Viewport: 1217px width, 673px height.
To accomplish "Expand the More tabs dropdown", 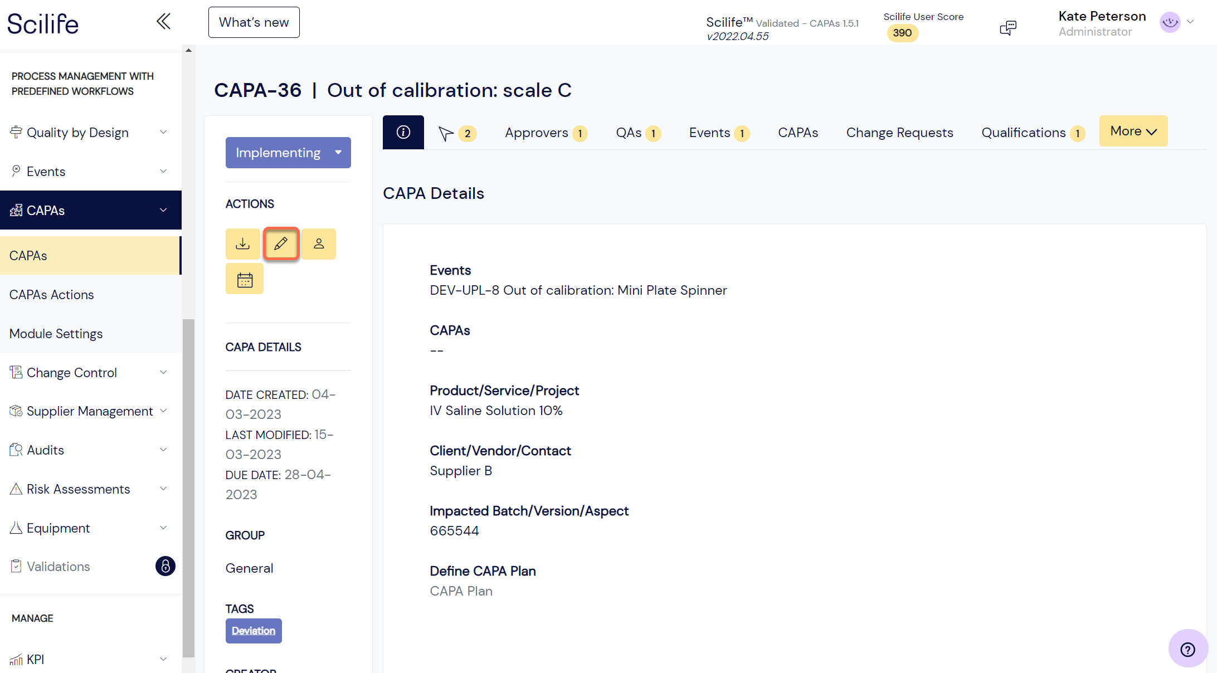I will coord(1133,131).
